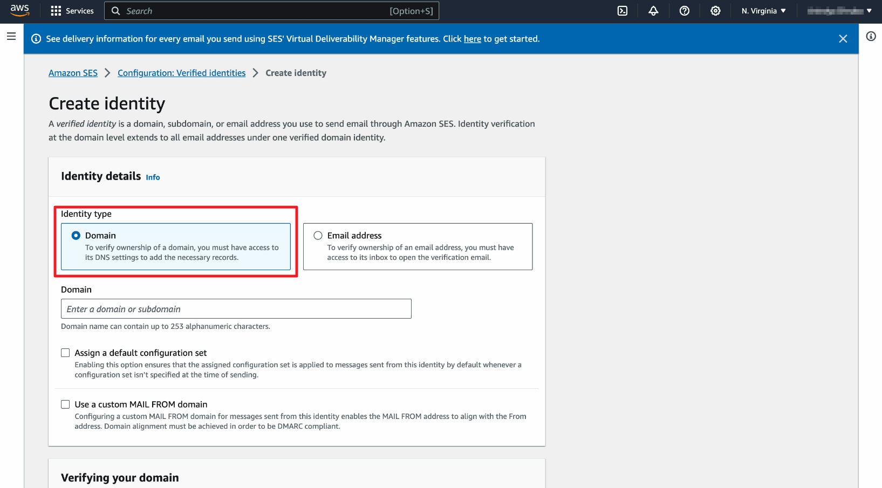Image resolution: width=882 pixels, height=488 pixels.
Task: Open the Info link beside Identity details
Action: tap(153, 177)
